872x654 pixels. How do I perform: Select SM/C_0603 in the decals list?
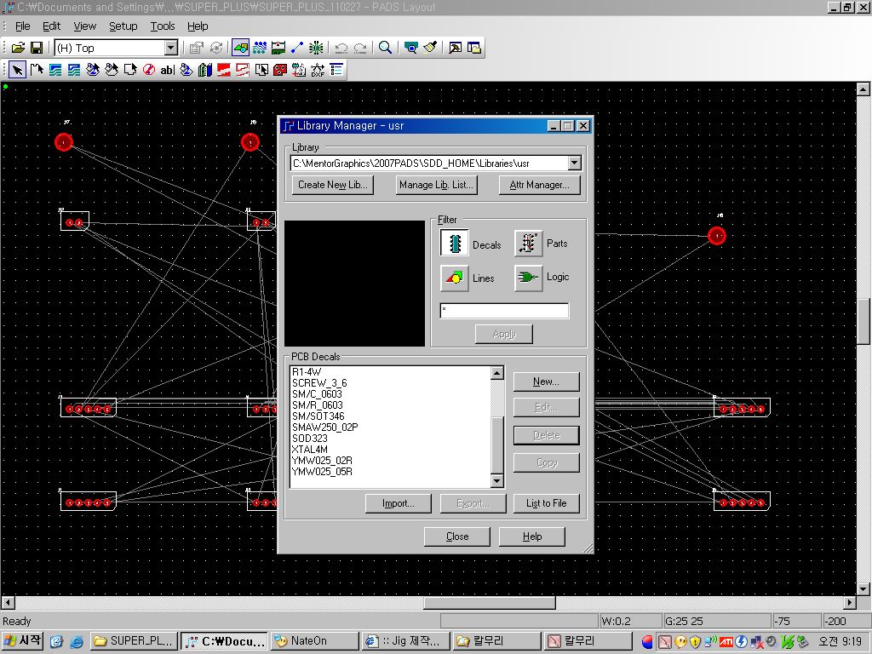[x=317, y=394]
